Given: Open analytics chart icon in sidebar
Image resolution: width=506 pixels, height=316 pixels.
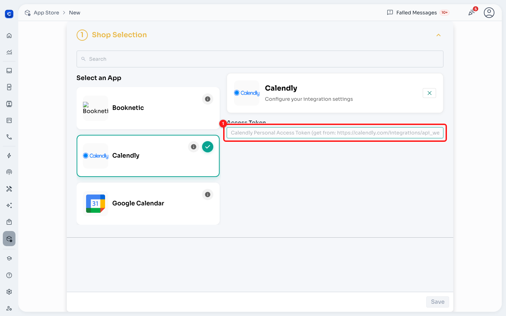Looking at the screenshot, I should [x=9, y=52].
